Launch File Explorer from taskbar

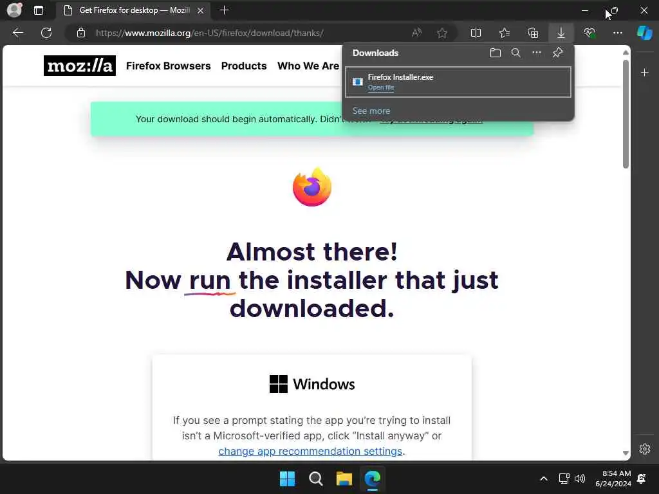[344, 479]
